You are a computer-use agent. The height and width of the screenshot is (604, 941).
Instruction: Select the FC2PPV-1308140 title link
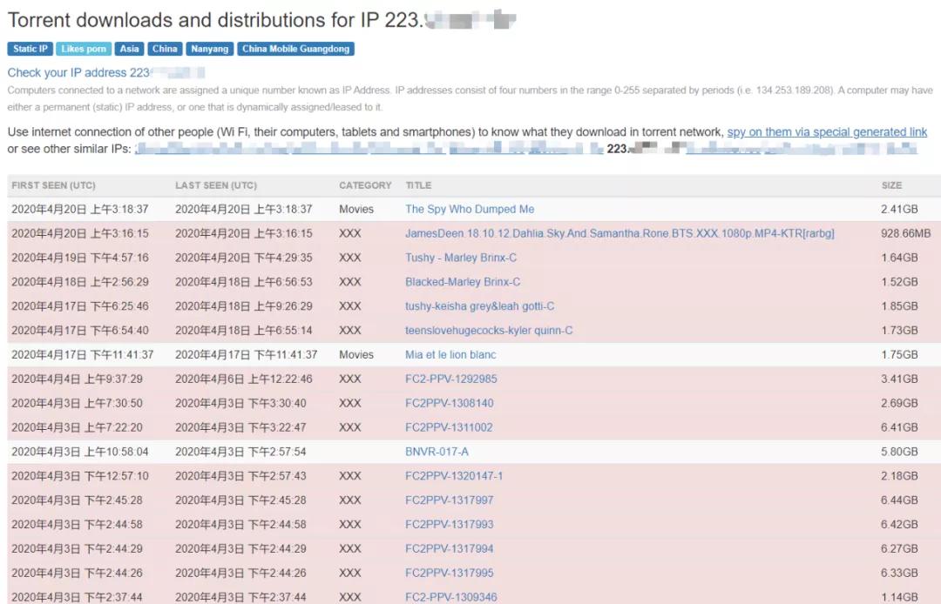(x=450, y=404)
